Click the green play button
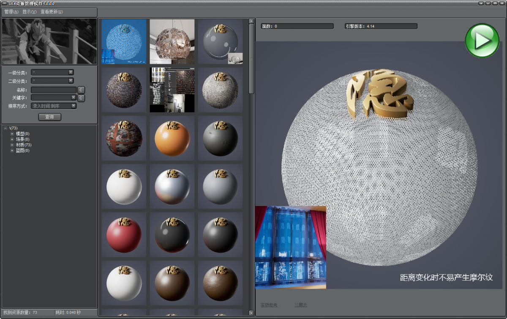The image size is (507, 319). (482, 41)
